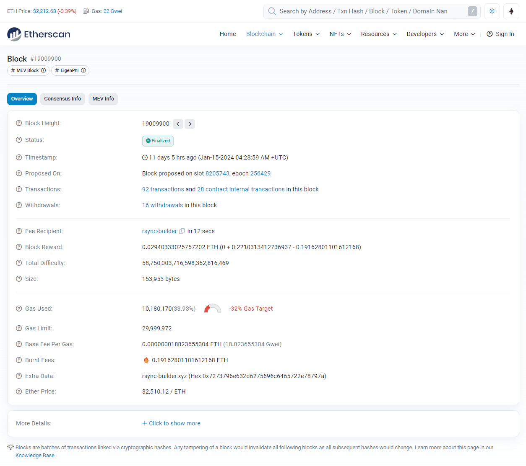Open slot 8205743 link
Image resolution: width=526 pixels, height=466 pixels.
(217, 173)
